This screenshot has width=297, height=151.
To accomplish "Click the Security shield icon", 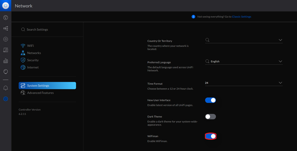I will pyautogui.click(x=23, y=60).
